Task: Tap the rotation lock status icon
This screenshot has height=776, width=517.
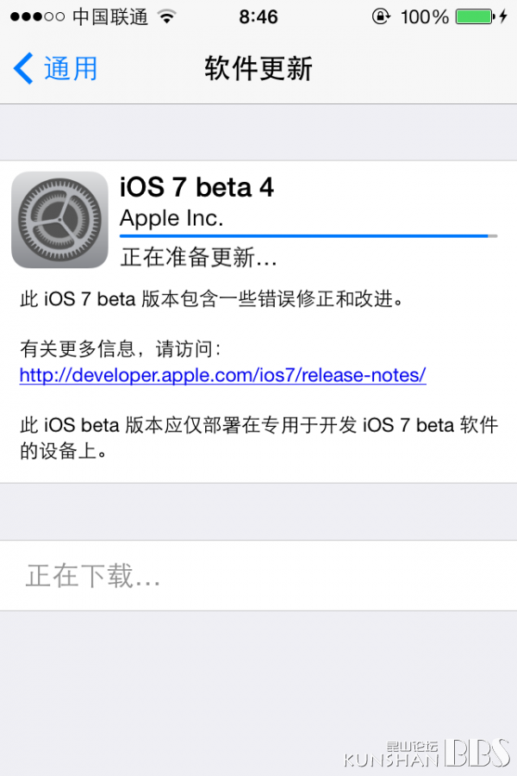Action: [381, 17]
